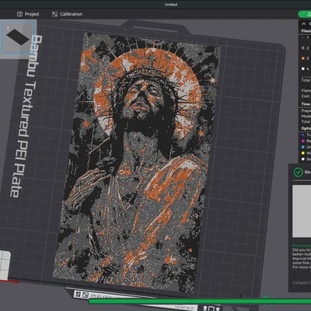Click the 'Time' heading in the sidebar

[306, 104]
